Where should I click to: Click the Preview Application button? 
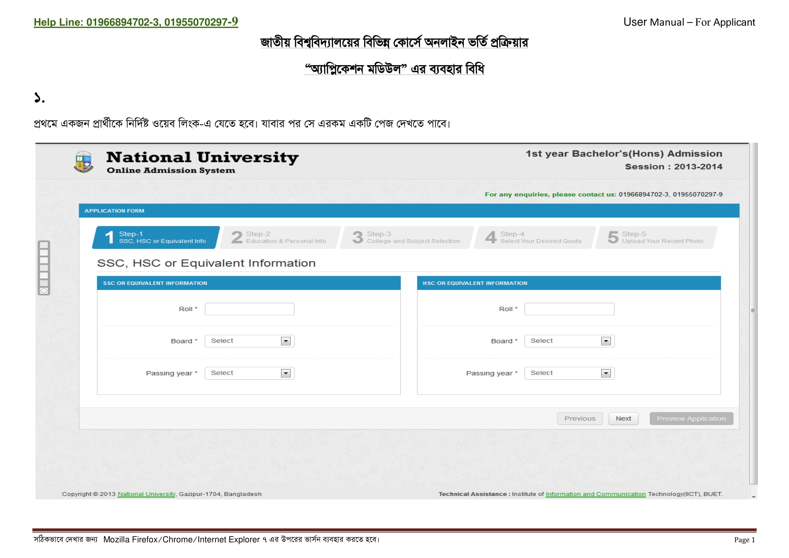[692, 418]
